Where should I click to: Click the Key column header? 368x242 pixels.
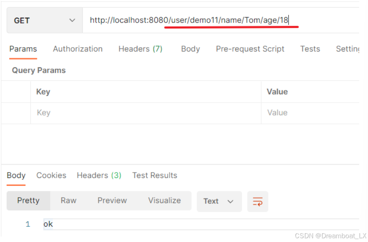click(43, 92)
